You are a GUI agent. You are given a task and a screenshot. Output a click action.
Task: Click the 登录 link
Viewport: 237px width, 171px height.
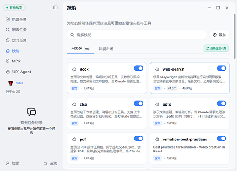tap(16, 163)
